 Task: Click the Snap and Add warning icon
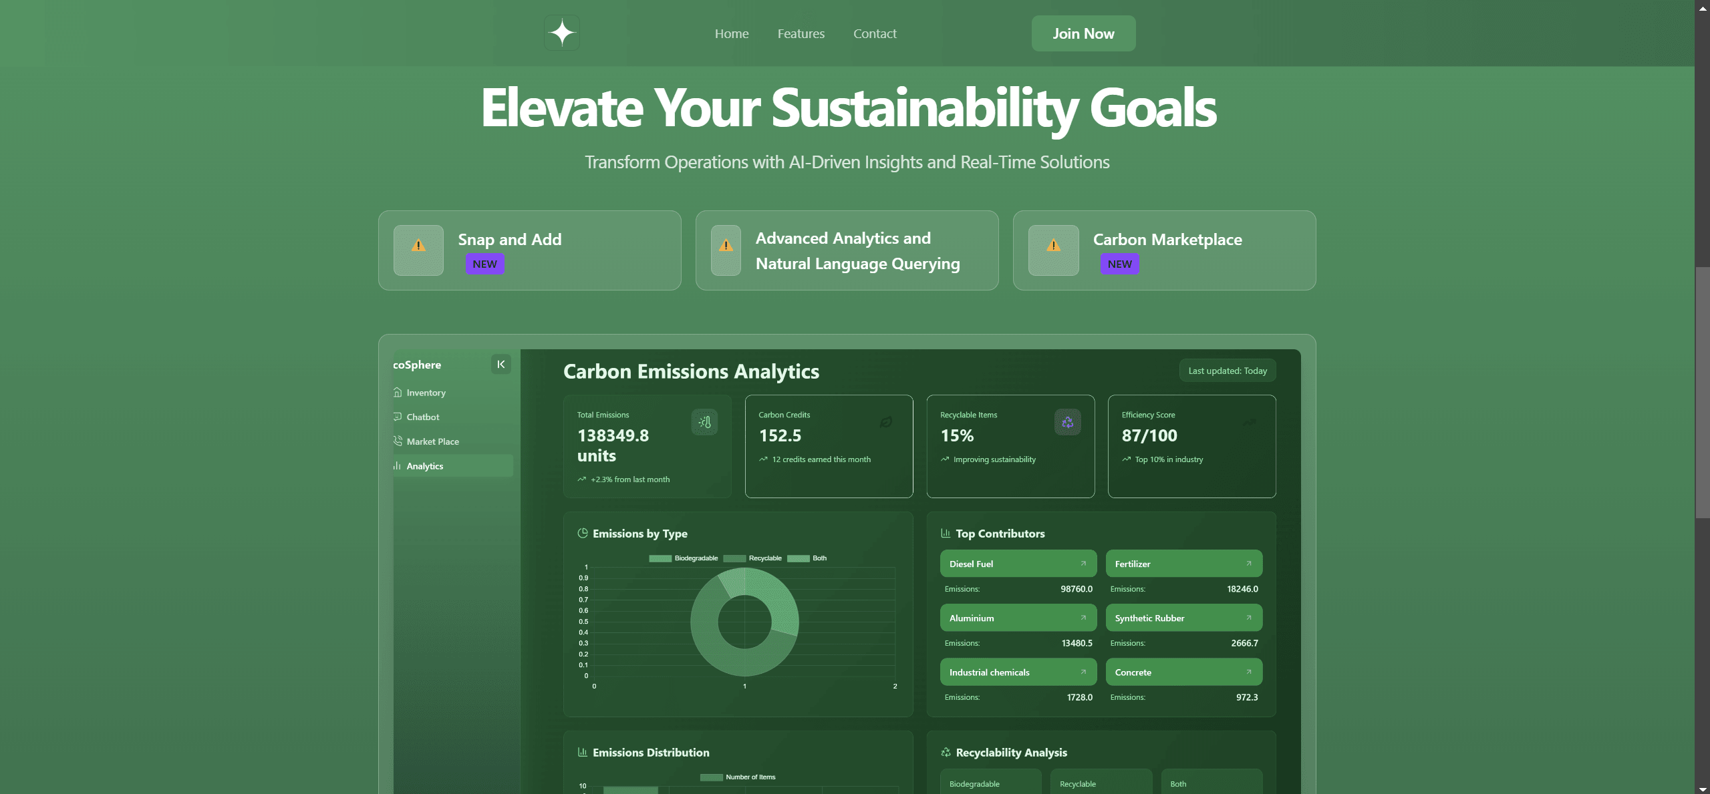[418, 246]
